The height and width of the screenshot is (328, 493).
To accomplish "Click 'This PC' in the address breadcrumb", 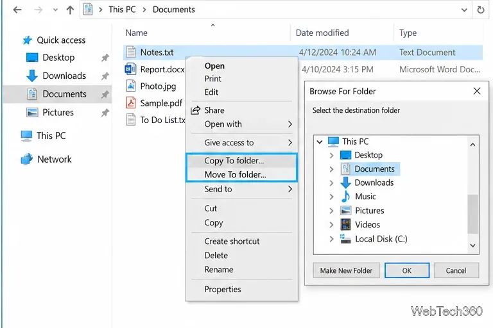I will 122,10.
